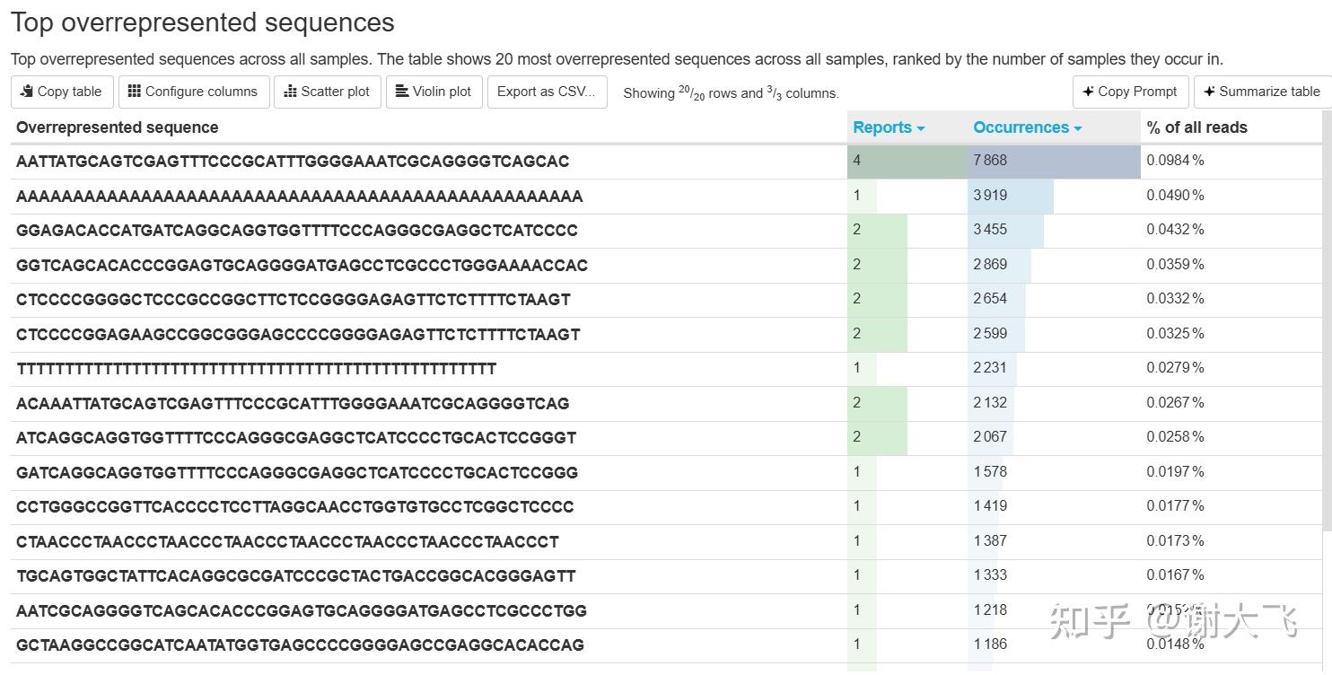
Task: Click the 'Top overrepresented sequences' heading
Action: pyautogui.click(x=203, y=22)
